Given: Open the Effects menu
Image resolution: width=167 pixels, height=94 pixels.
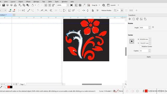Looking at the screenshot, I should click(x=28, y=2).
